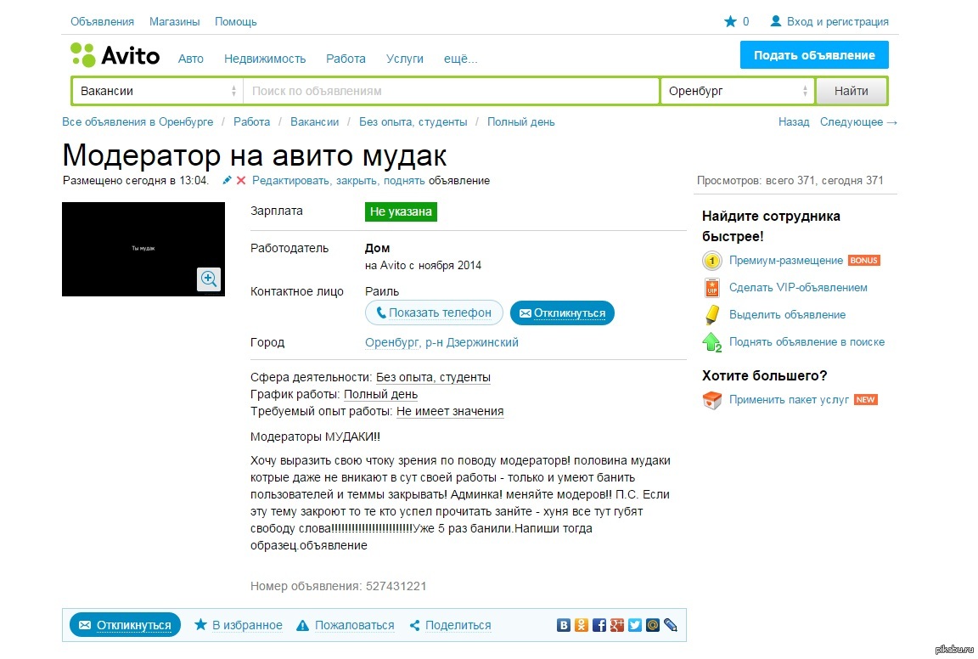Click the VIP ad icon

[x=711, y=288]
